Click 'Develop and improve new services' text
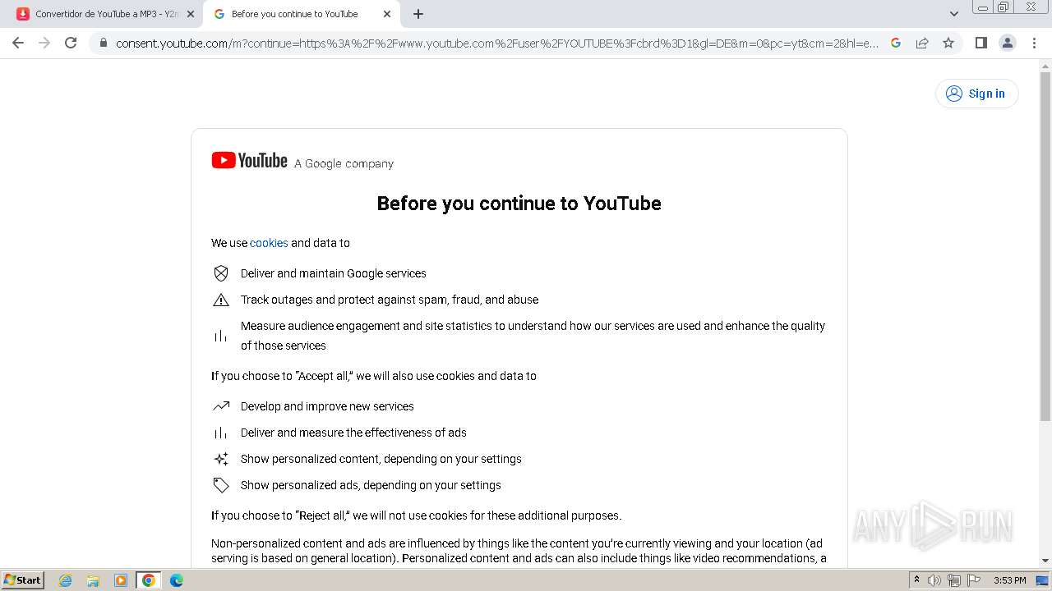The width and height of the screenshot is (1052, 591). tap(327, 406)
